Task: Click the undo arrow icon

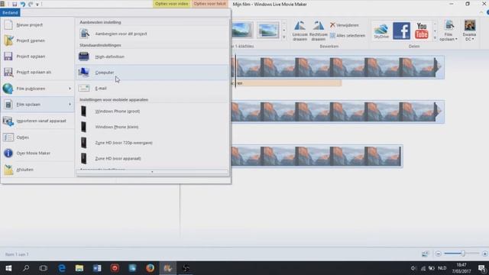Action: pyautogui.click(x=23, y=4)
